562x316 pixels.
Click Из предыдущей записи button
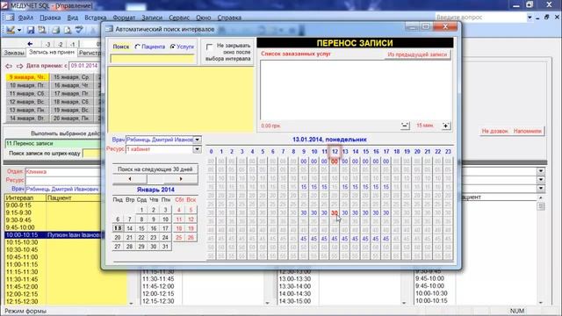417,54
